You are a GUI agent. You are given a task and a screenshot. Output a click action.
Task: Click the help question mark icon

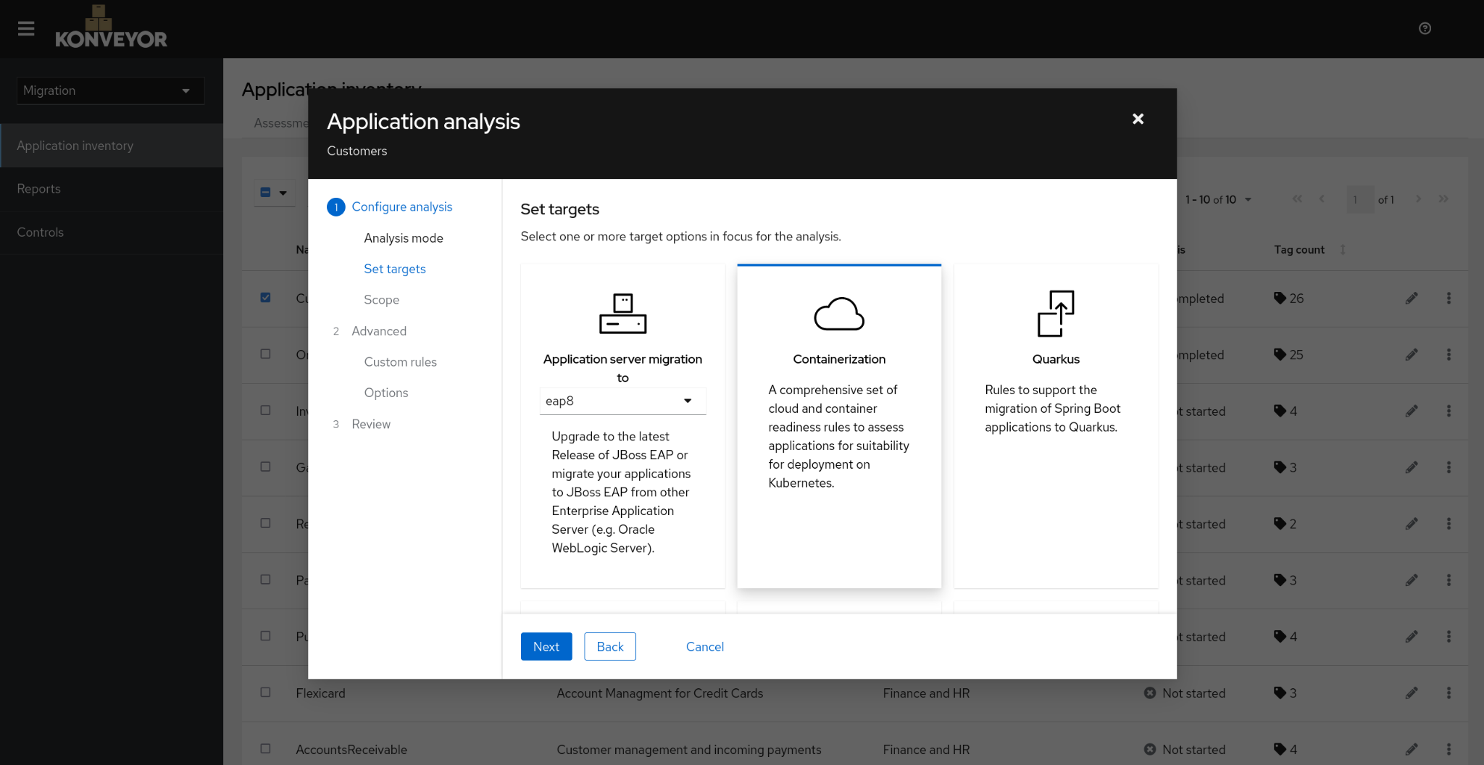coord(1425,28)
